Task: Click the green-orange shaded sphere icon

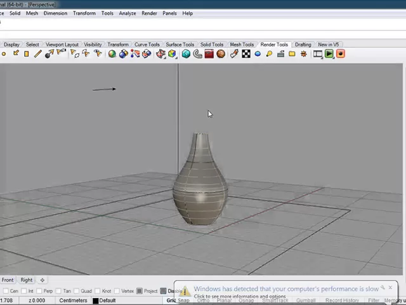Action: pyautogui.click(x=112, y=53)
